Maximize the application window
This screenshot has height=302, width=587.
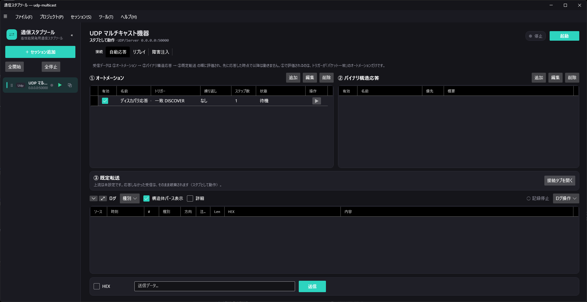tap(565, 5)
